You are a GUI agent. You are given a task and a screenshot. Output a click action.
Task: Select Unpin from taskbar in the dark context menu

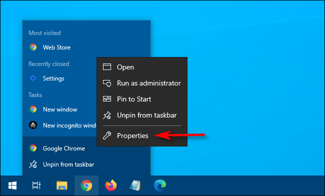coord(142,115)
